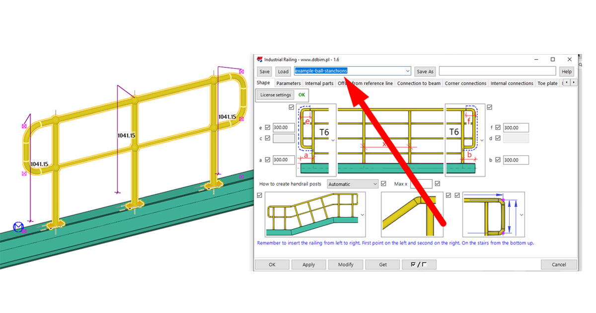Open the example-ball-stanchions saved settings dropdown

(x=407, y=71)
